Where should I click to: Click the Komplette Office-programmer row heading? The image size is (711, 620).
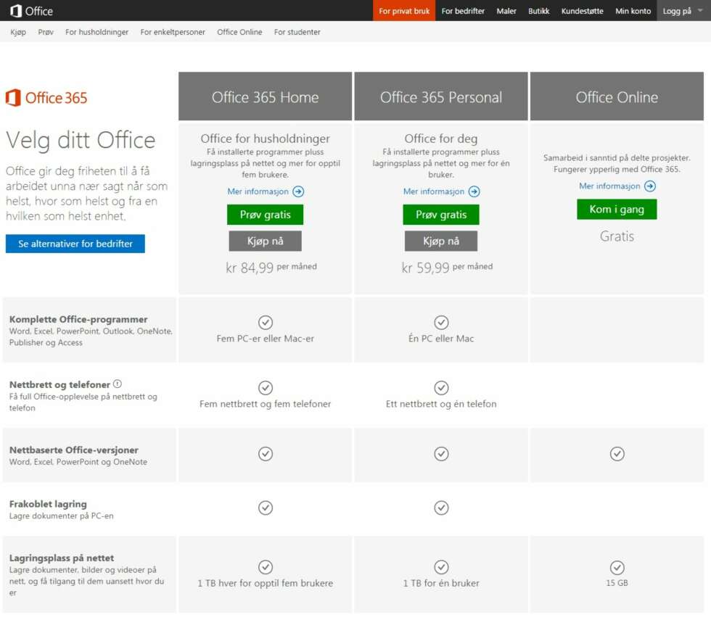pos(78,320)
